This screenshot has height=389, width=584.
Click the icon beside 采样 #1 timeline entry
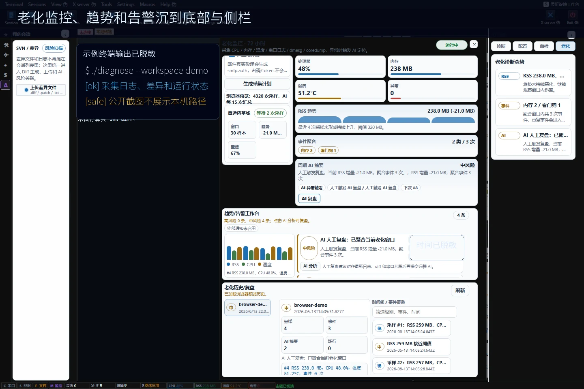click(379, 328)
